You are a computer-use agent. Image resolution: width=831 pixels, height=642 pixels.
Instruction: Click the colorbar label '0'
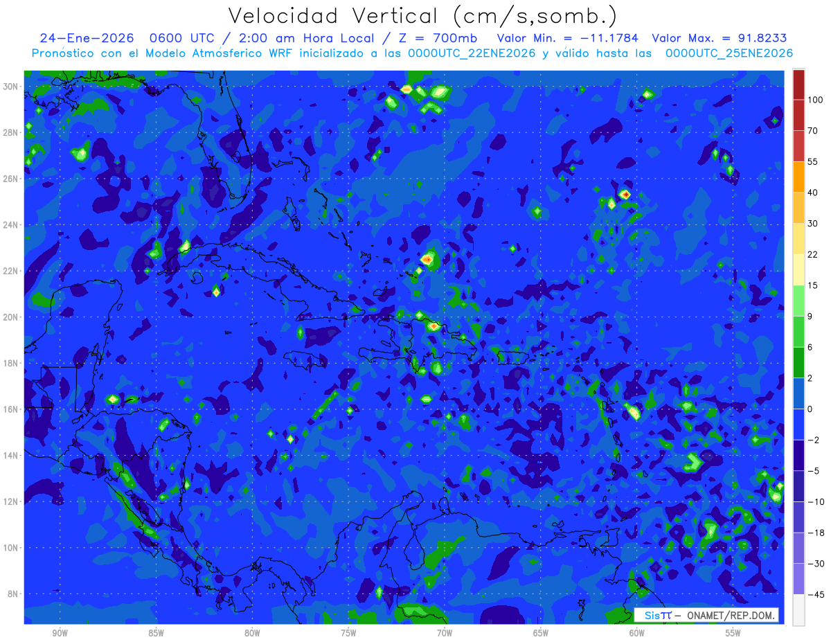pyautogui.click(x=810, y=409)
